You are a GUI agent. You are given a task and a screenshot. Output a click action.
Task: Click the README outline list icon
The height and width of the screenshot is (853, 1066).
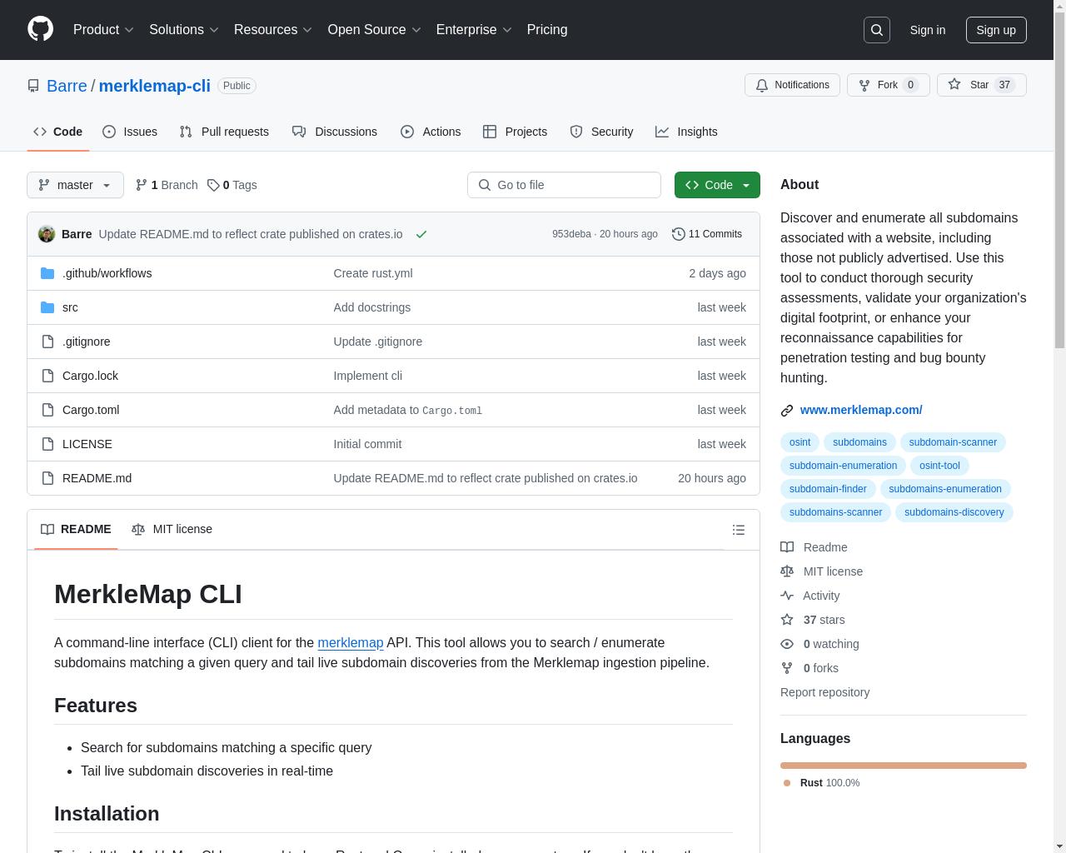point(738,530)
